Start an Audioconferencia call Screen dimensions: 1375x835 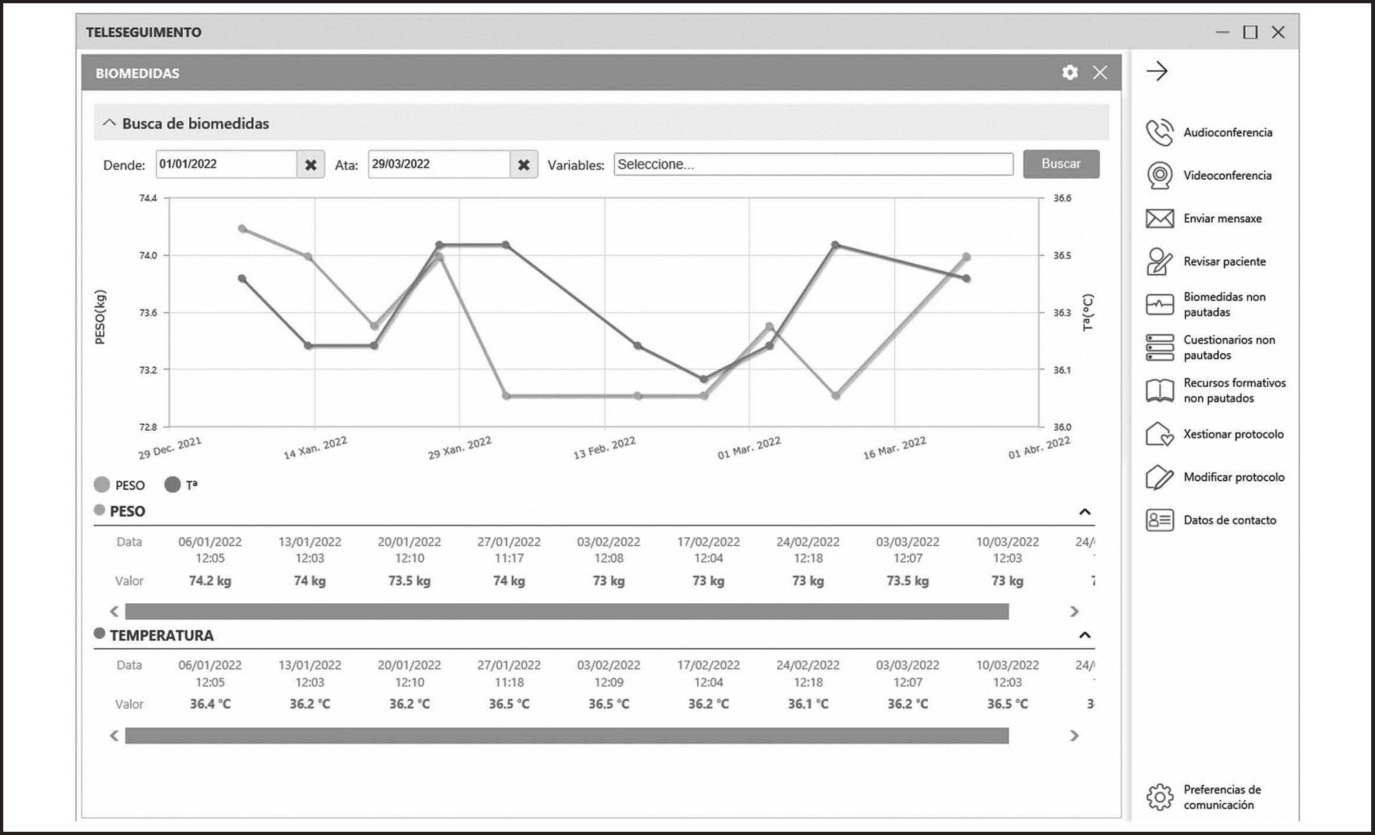[1159, 132]
